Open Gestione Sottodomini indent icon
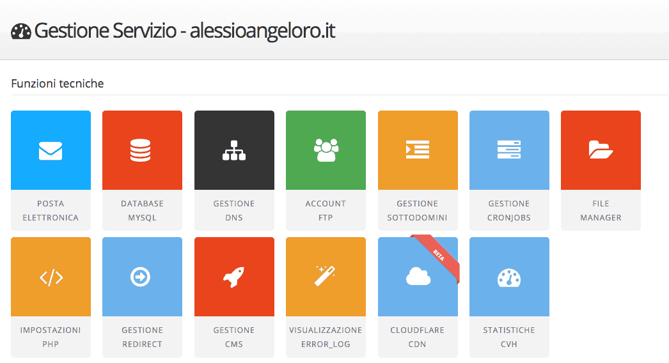 pos(418,150)
